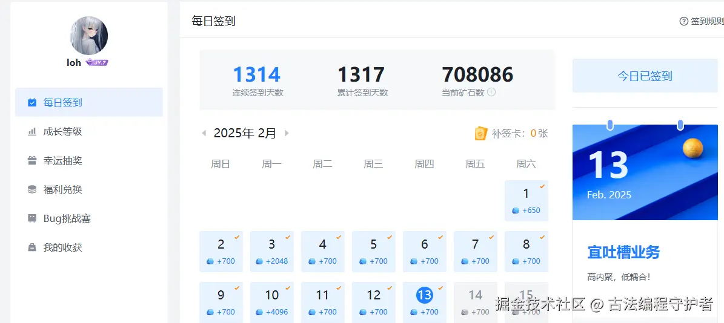Select calendar day 6 cell

(x=425, y=252)
